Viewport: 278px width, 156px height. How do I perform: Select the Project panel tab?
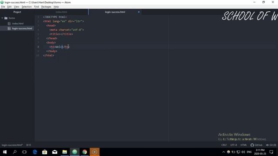coord(17,12)
